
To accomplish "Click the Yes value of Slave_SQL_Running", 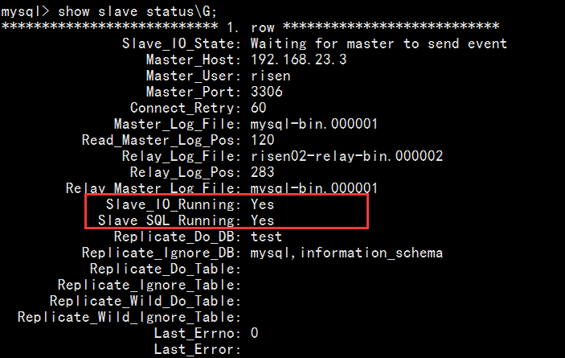I will [x=262, y=220].
